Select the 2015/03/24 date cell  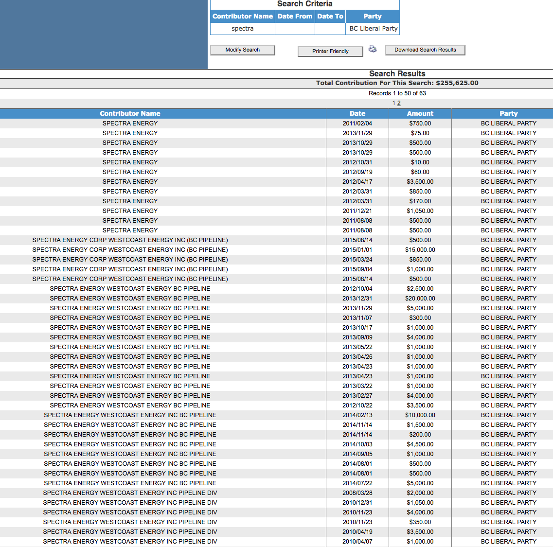click(x=357, y=259)
